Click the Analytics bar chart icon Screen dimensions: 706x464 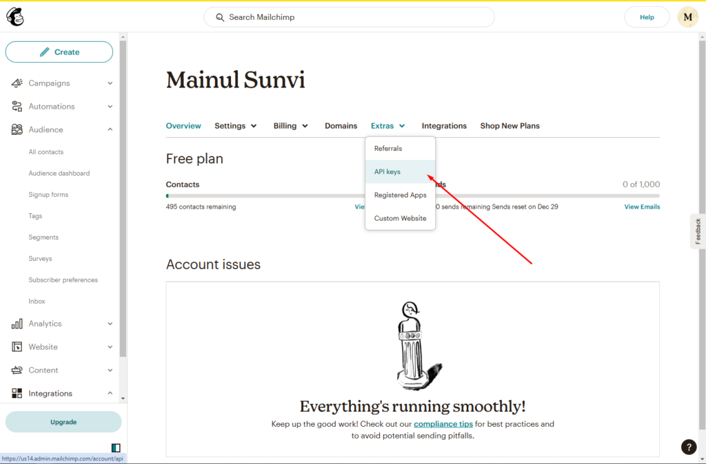click(x=17, y=324)
